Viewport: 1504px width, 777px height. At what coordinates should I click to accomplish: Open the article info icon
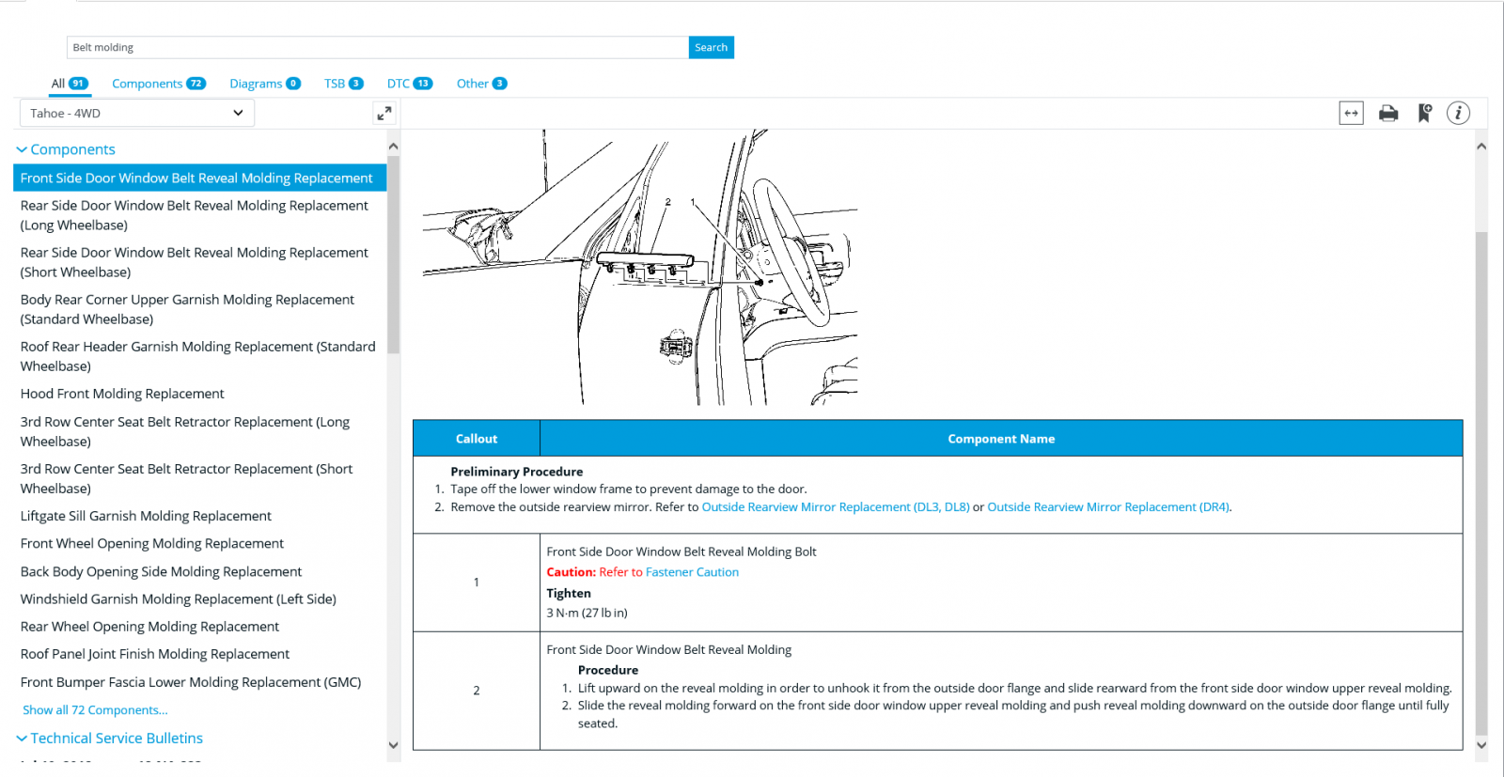coord(1458,114)
